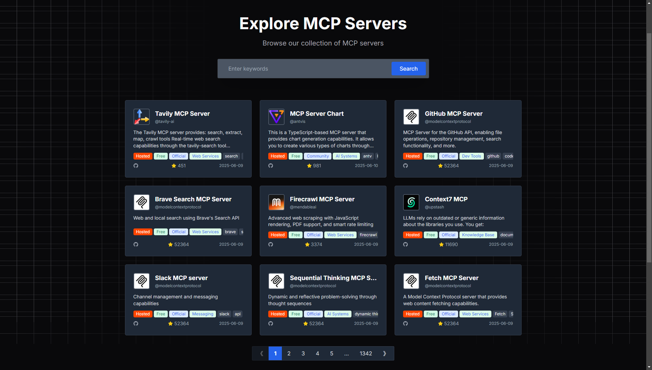
Task: Click the Slack MCP server logo icon
Action: click(142, 281)
